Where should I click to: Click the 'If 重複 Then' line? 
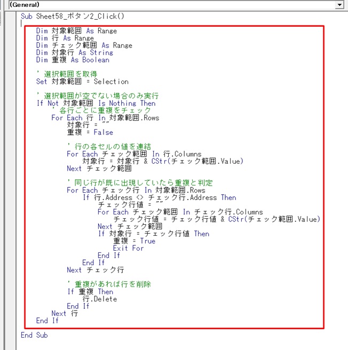coord(90,292)
